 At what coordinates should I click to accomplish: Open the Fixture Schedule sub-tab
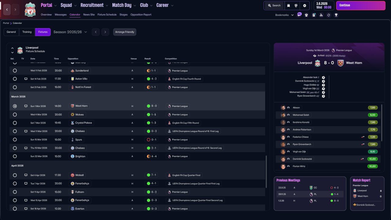tap(107, 15)
